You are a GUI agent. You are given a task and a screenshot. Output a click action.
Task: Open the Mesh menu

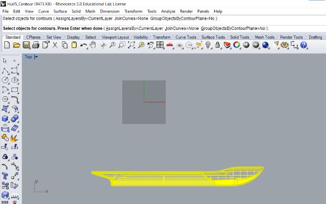click(90, 11)
